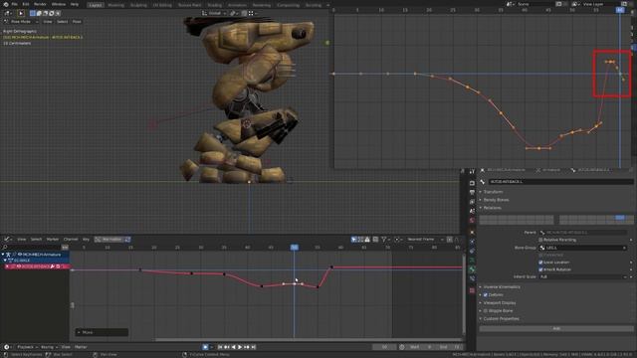Switch to the Layout workspace tab
Screen dimensions: 637x358
96,5
